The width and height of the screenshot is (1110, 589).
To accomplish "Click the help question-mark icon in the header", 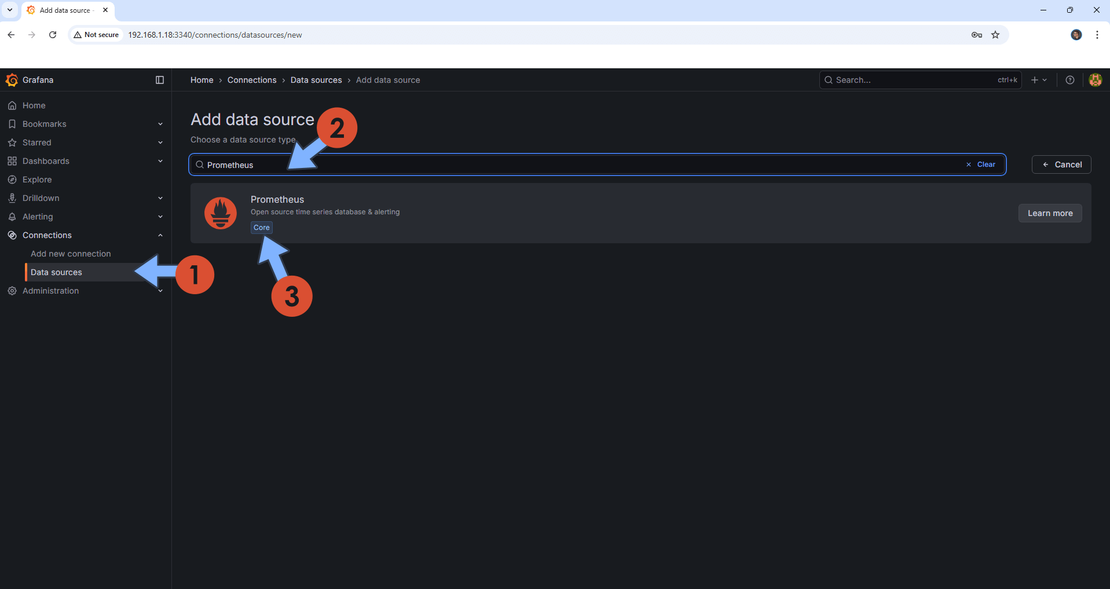I will coord(1069,80).
